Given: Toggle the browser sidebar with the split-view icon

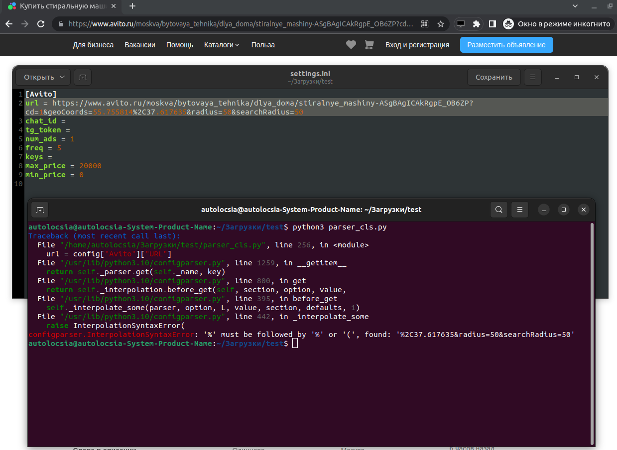Looking at the screenshot, I should tap(492, 23).
